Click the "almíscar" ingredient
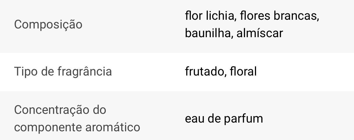 tap(260, 33)
